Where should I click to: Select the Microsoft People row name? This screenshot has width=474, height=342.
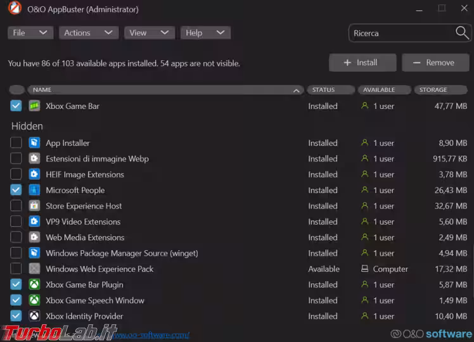pos(75,190)
